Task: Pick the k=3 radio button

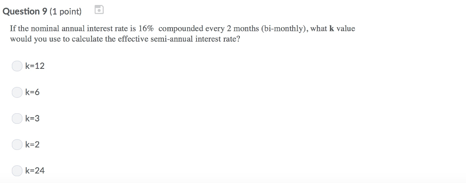Action: pos(17,119)
